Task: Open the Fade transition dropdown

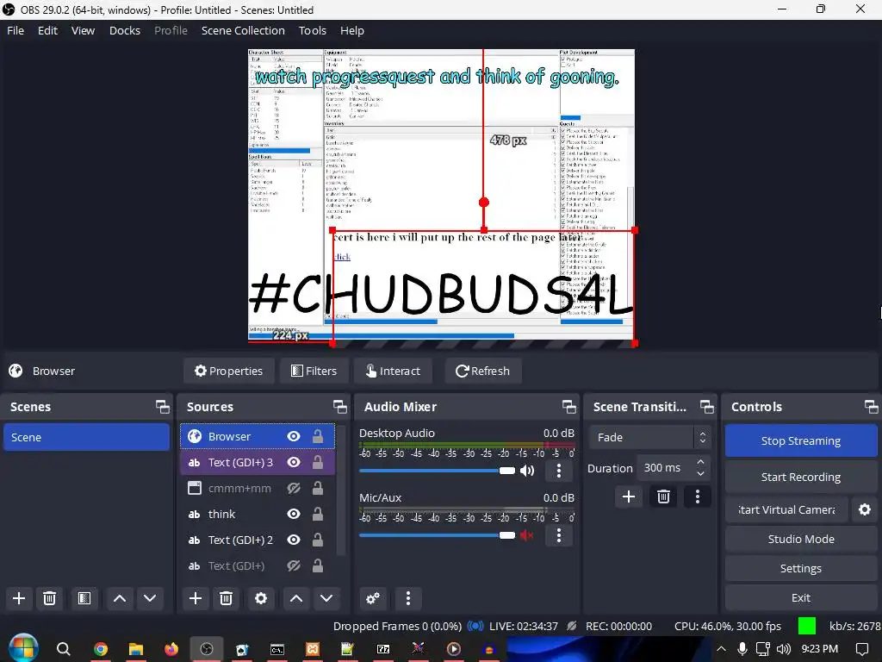Action: point(649,437)
